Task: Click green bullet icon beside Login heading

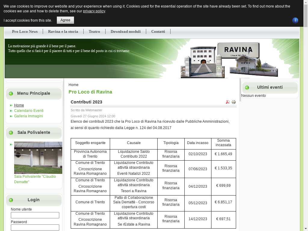Action: (x=11, y=200)
